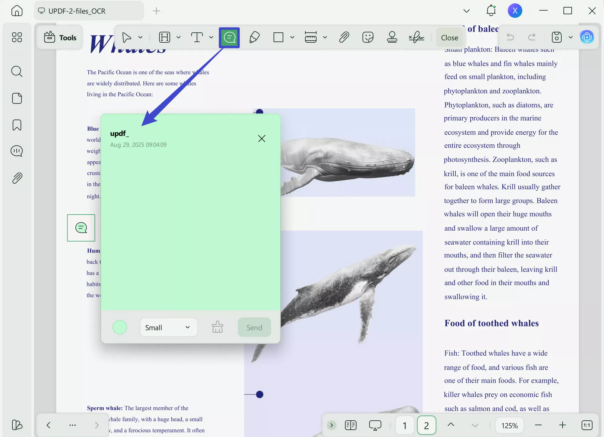Click the undo icon
604x437 pixels.
[x=510, y=37]
